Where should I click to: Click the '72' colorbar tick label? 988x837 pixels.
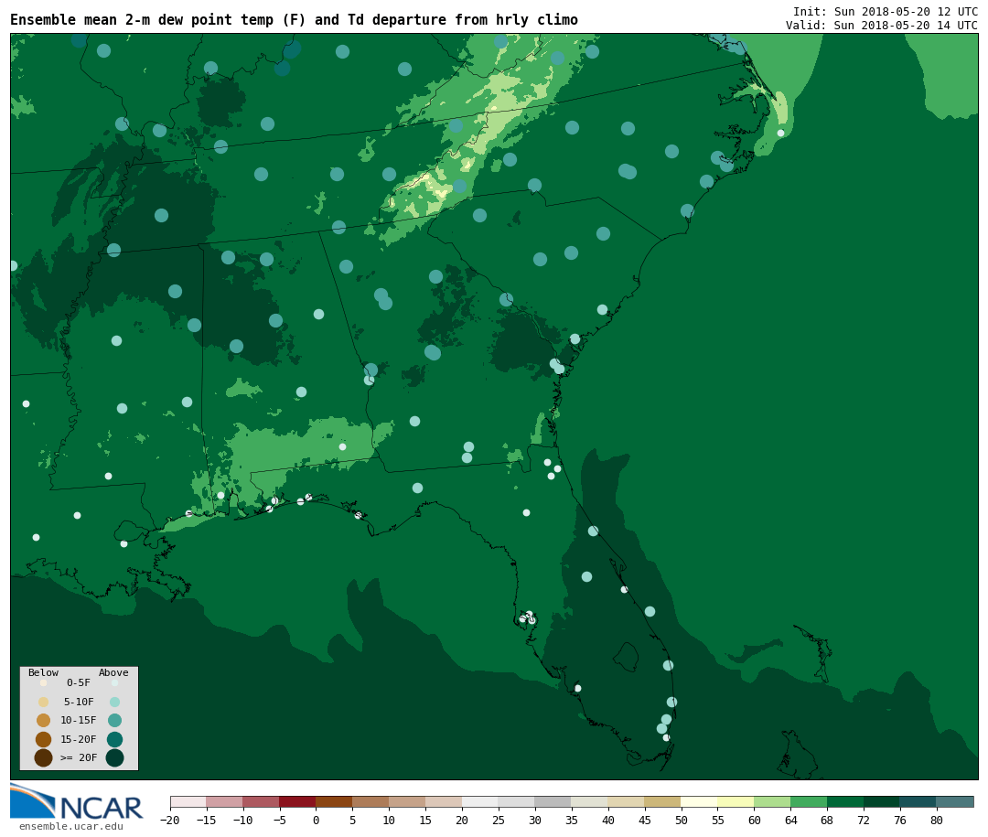pos(864,820)
